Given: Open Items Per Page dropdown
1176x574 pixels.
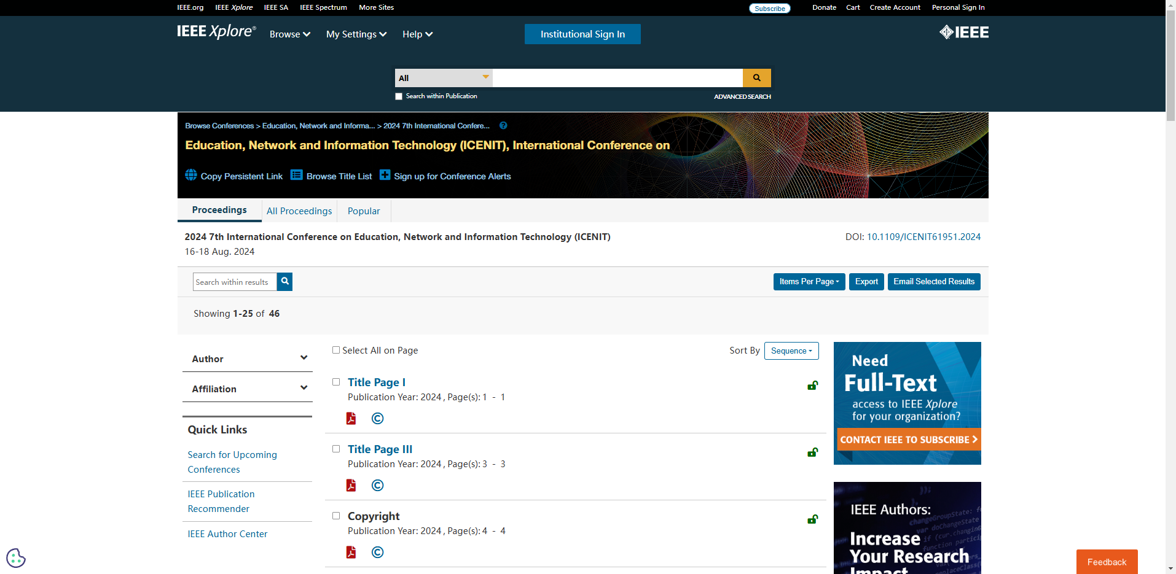Looking at the screenshot, I should (x=809, y=282).
